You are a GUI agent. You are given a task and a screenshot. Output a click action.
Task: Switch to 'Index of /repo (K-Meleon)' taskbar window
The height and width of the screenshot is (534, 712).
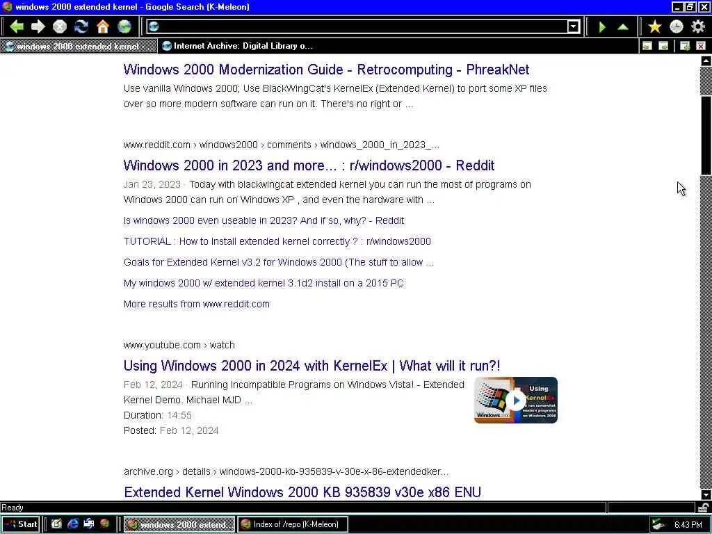(x=293, y=524)
